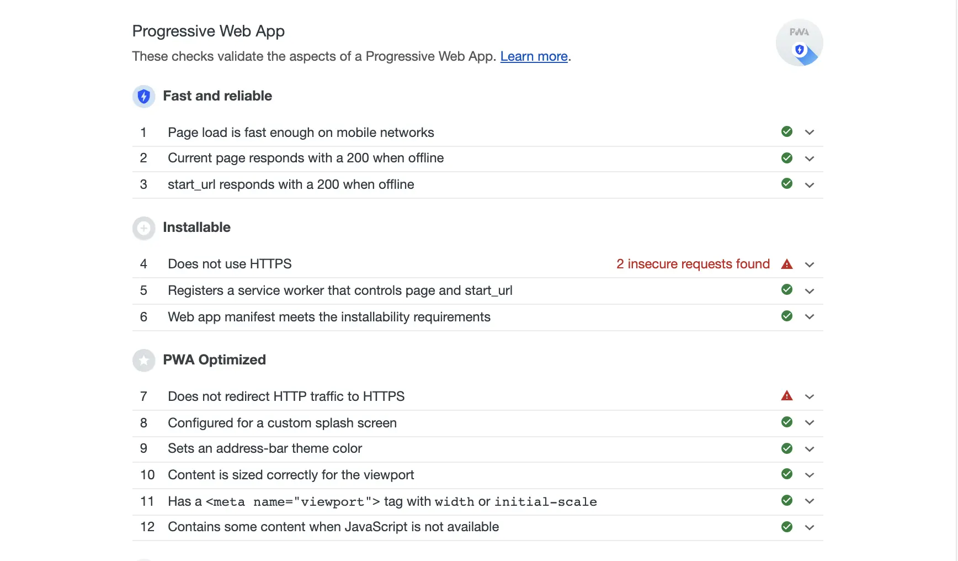The image size is (958, 561).
Task: Click the PWA badge gauge icon
Action: tap(799, 43)
